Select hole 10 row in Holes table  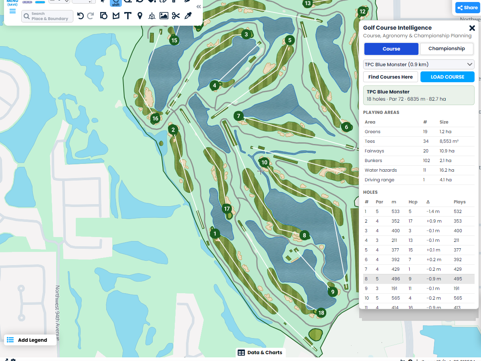(419, 298)
